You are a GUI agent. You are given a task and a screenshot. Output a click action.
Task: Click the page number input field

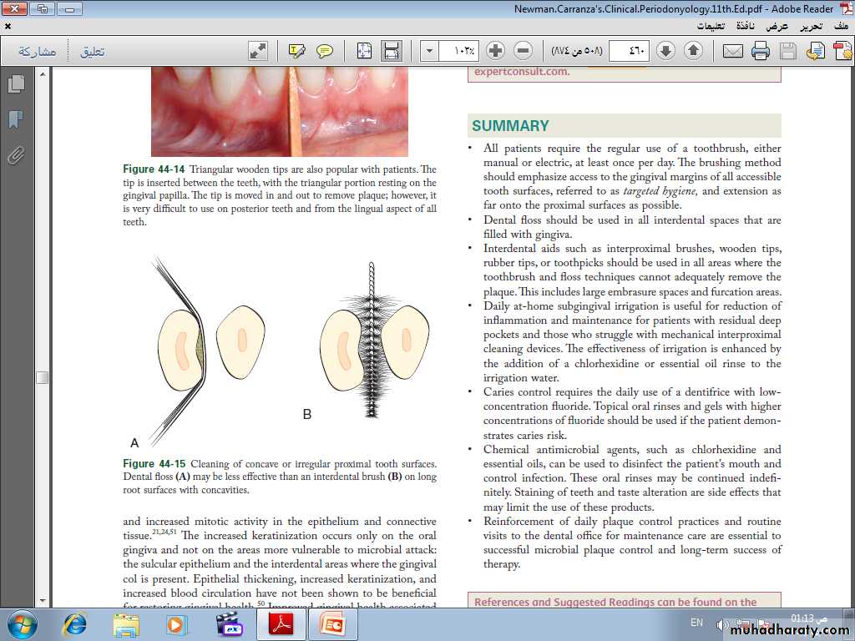point(628,51)
